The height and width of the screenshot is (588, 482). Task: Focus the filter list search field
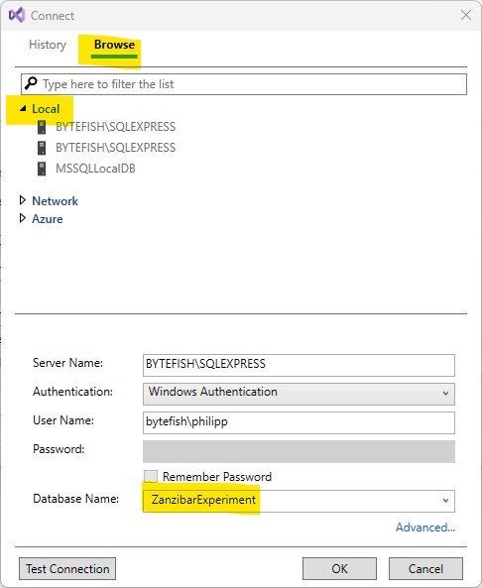pyautogui.click(x=244, y=84)
